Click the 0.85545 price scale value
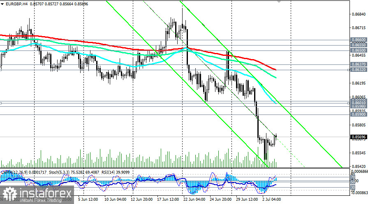This screenshot has width=368, height=204. [359, 153]
